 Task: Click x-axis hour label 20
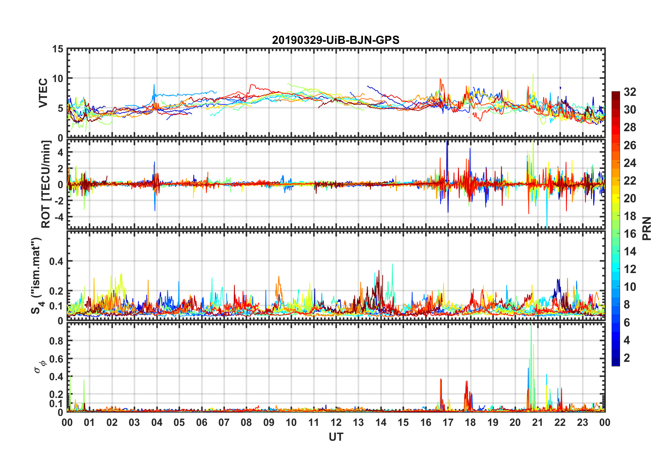point(515,422)
